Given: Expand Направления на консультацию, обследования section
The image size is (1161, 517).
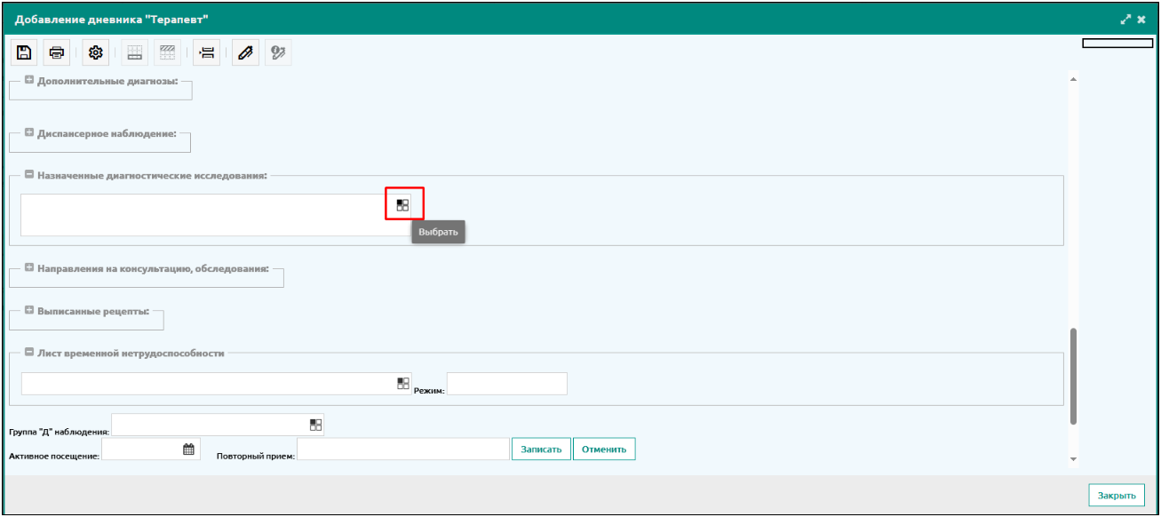Looking at the screenshot, I should (29, 266).
